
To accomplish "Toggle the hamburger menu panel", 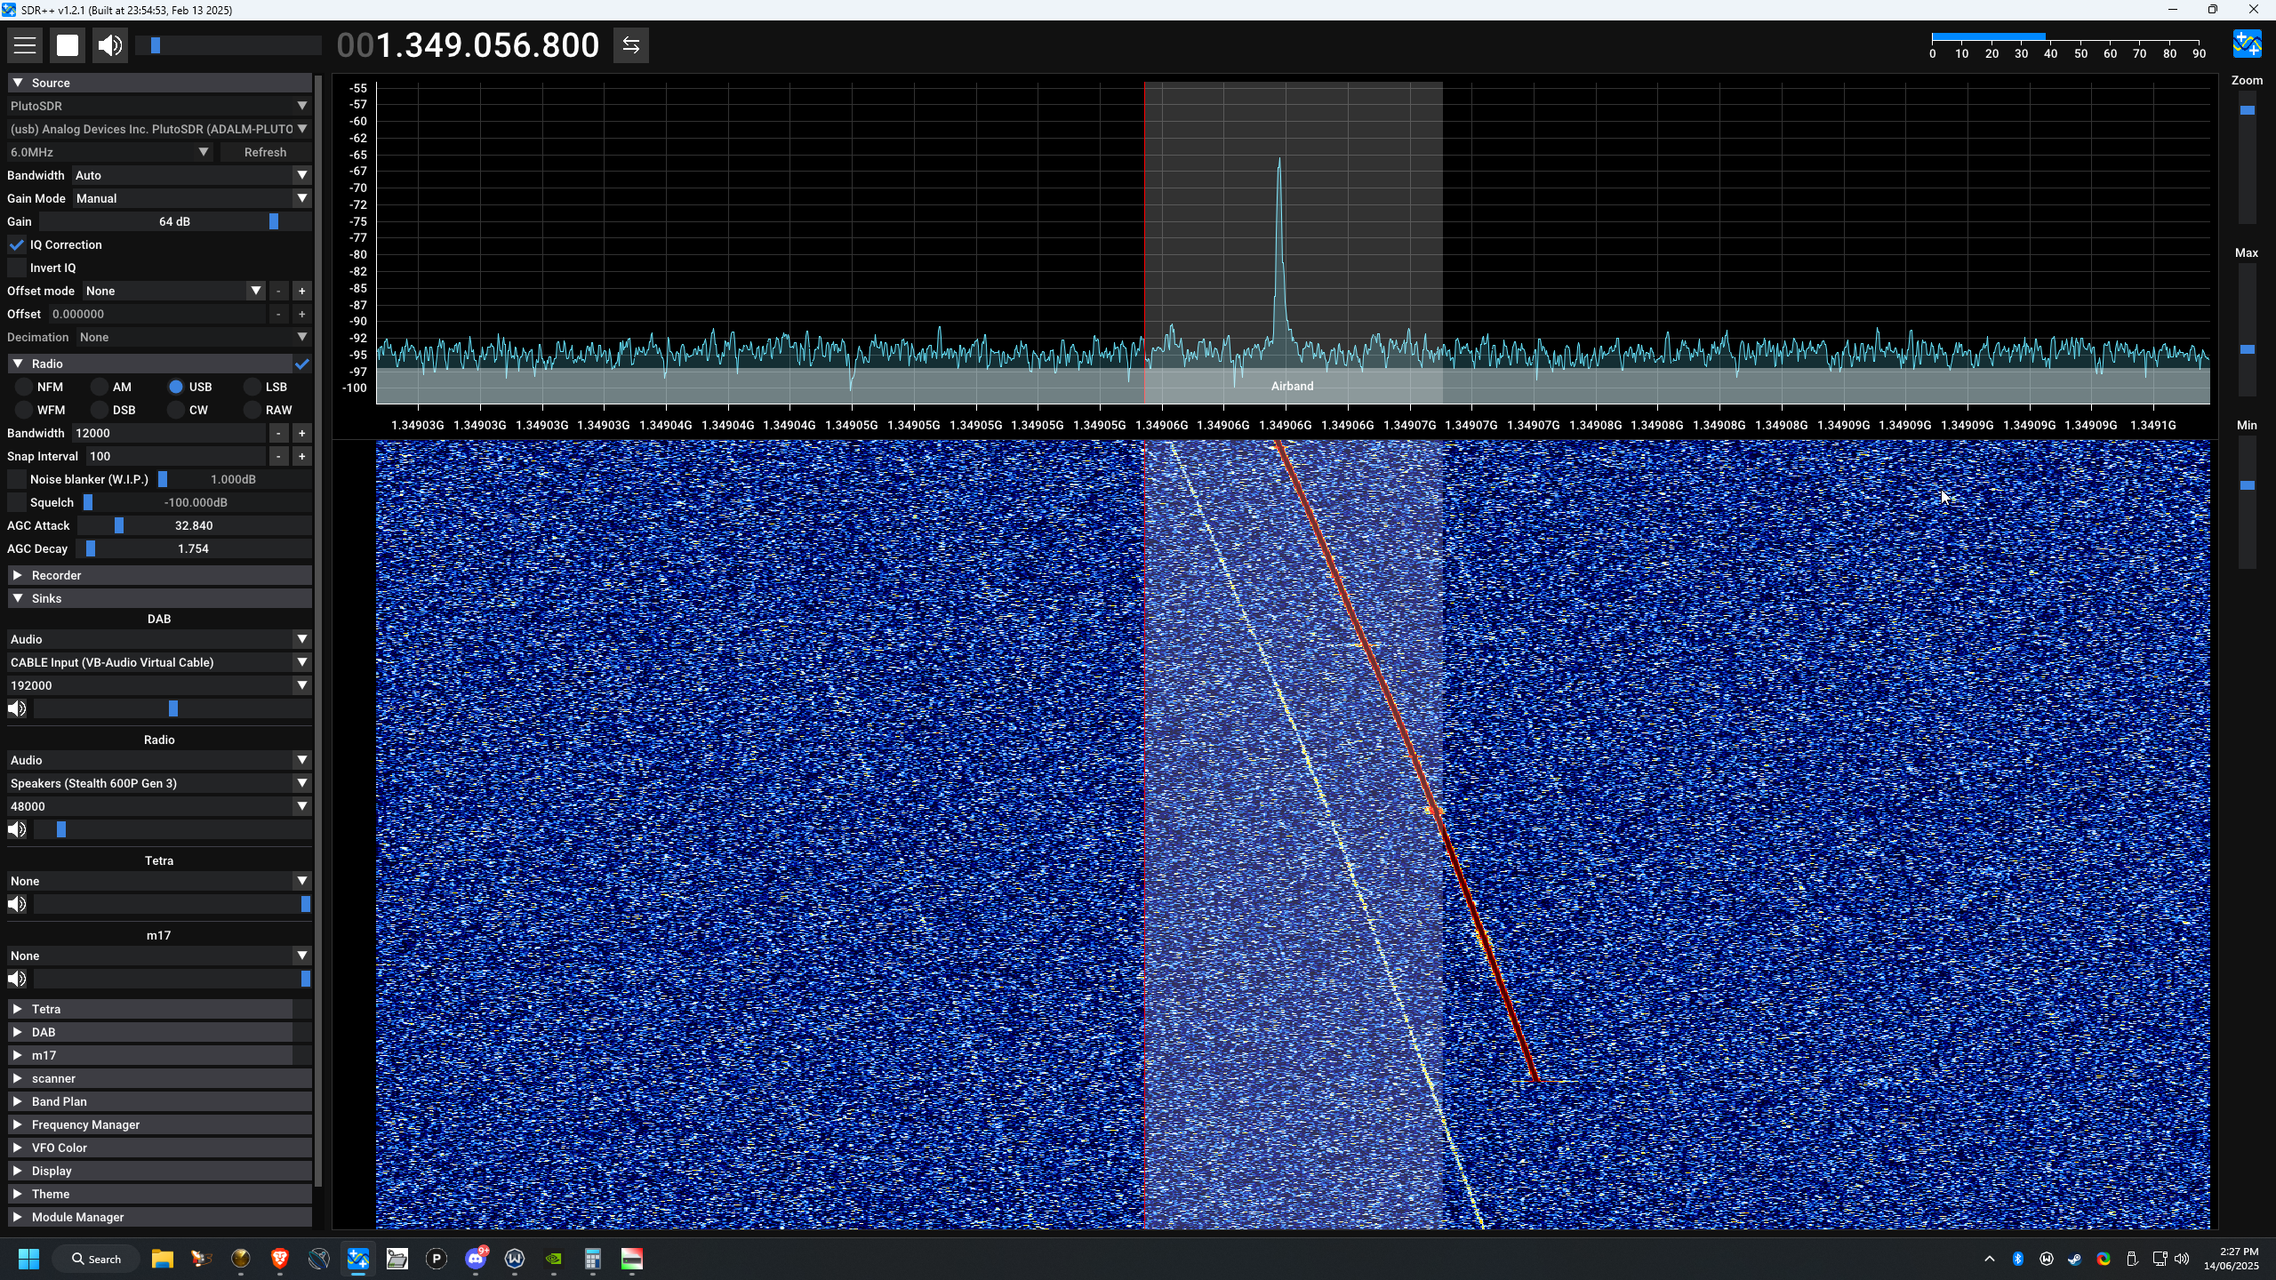I will (x=25, y=45).
